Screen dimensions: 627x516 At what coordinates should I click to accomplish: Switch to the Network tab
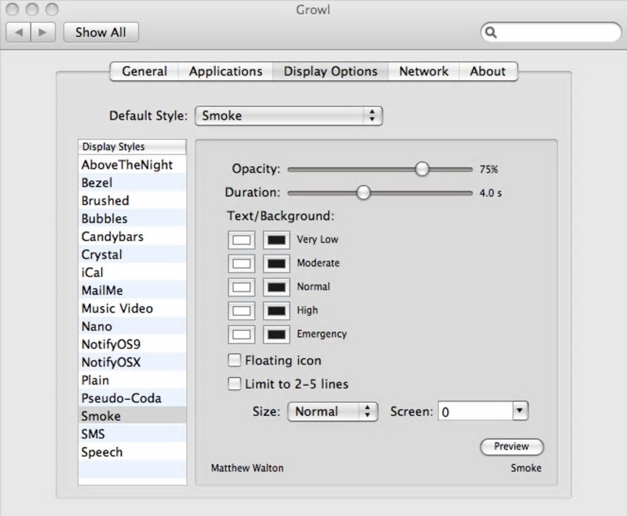pos(424,71)
